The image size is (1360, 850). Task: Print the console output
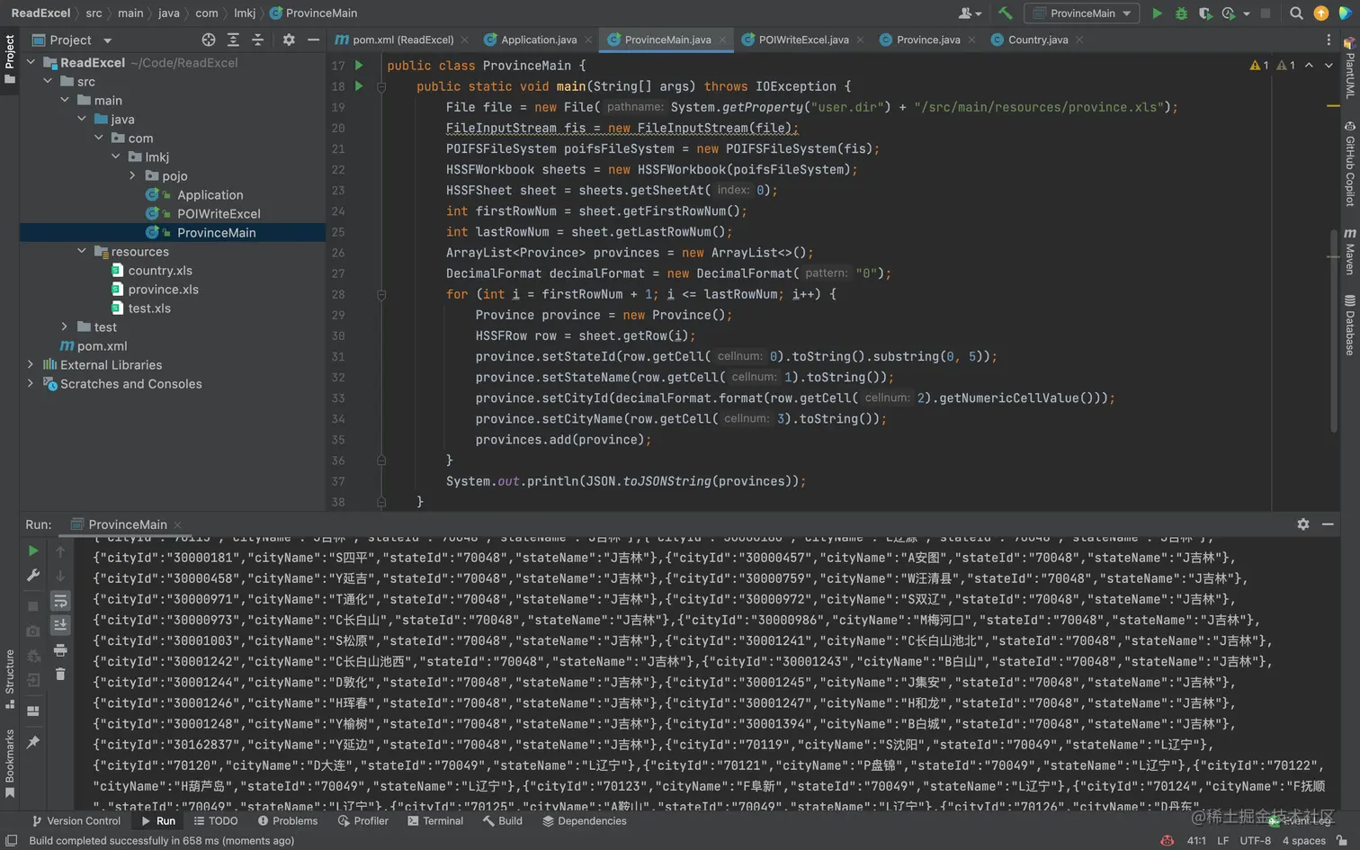(x=60, y=649)
